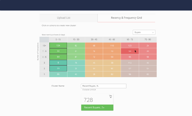This screenshot has width=192, height=116.
Task: Select cohort 21 in row 7-9, column 15-30
Action: (76, 51)
